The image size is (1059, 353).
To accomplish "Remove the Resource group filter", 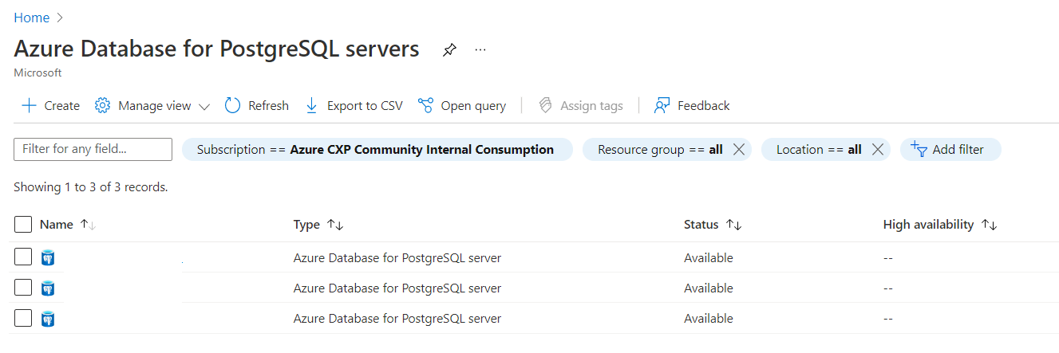I will pos(739,149).
